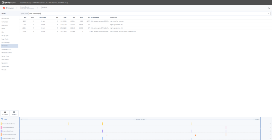Screen dimensions: 272x140
Task: Apply filter using the checkmark icon
Action: [269, 13]
